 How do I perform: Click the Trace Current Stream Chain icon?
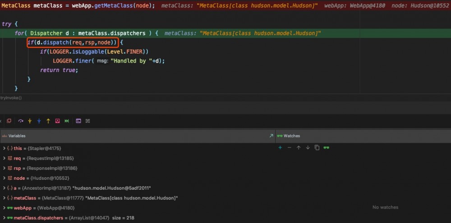(88, 121)
